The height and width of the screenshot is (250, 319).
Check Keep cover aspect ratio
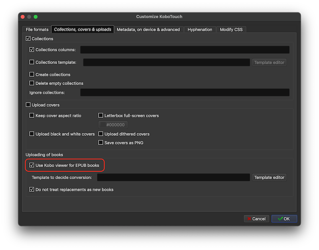pos(32,115)
